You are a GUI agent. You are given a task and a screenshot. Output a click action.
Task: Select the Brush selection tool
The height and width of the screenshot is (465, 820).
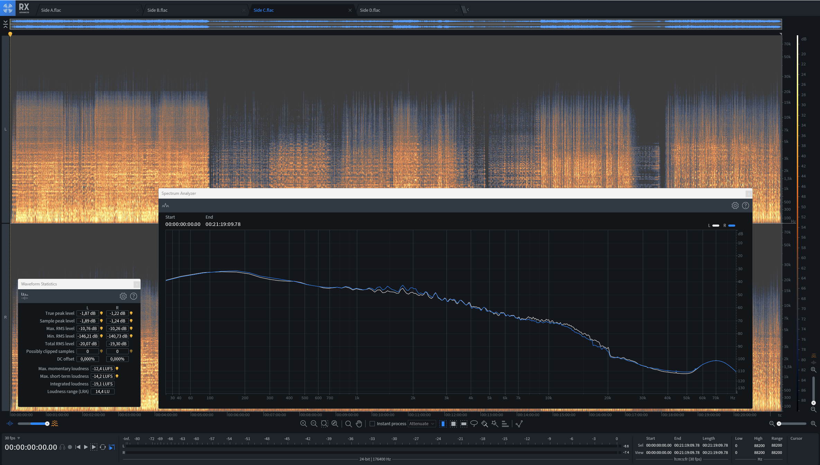[484, 423]
